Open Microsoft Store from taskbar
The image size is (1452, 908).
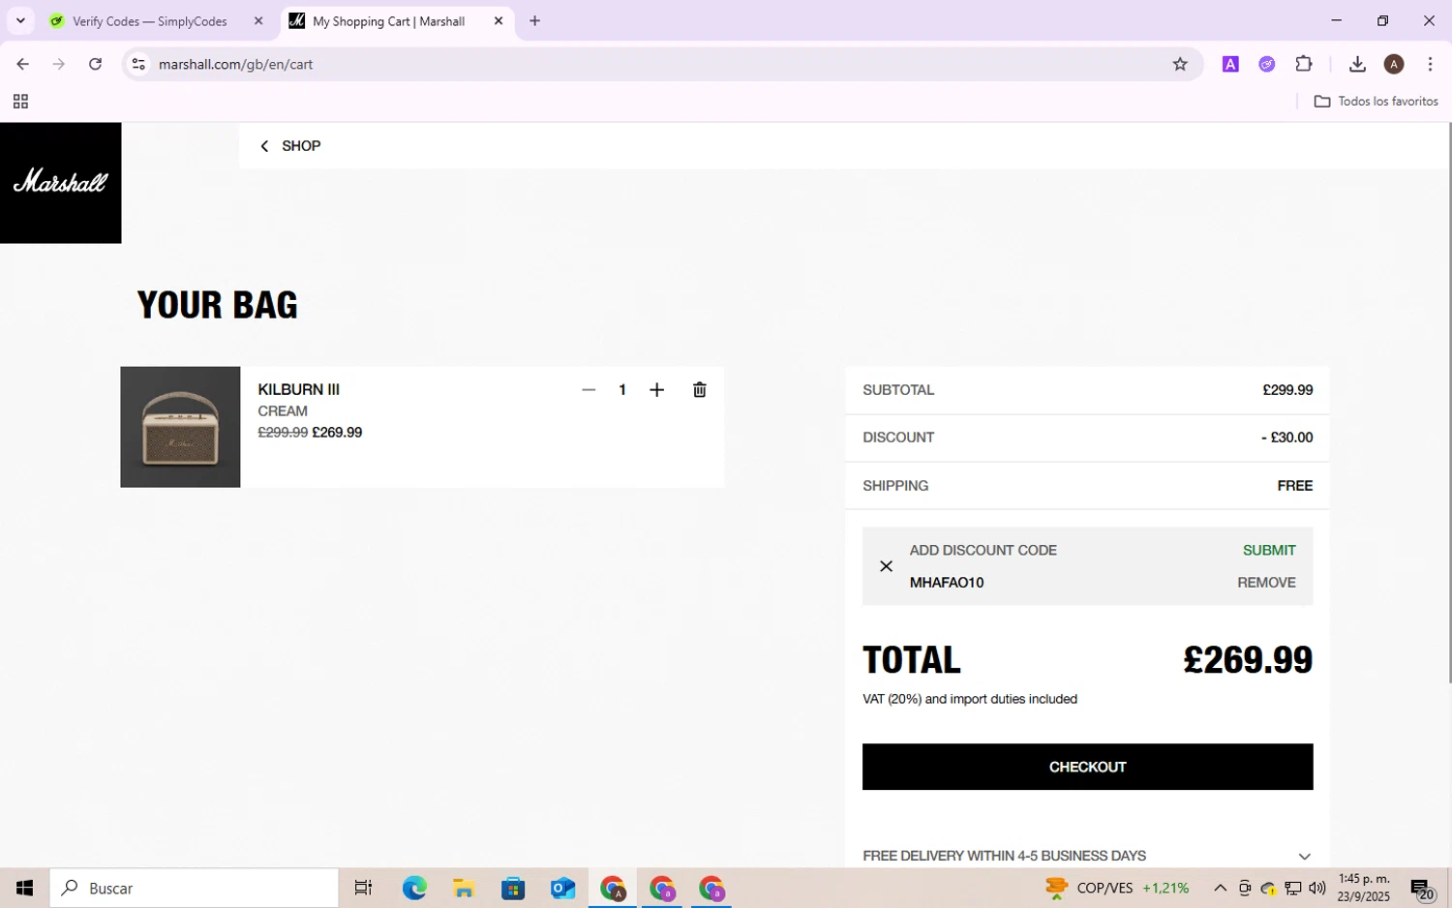[513, 888]
